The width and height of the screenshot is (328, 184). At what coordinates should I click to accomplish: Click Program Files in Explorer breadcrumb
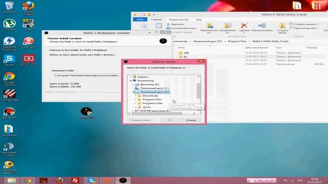(x=237, y=41)
